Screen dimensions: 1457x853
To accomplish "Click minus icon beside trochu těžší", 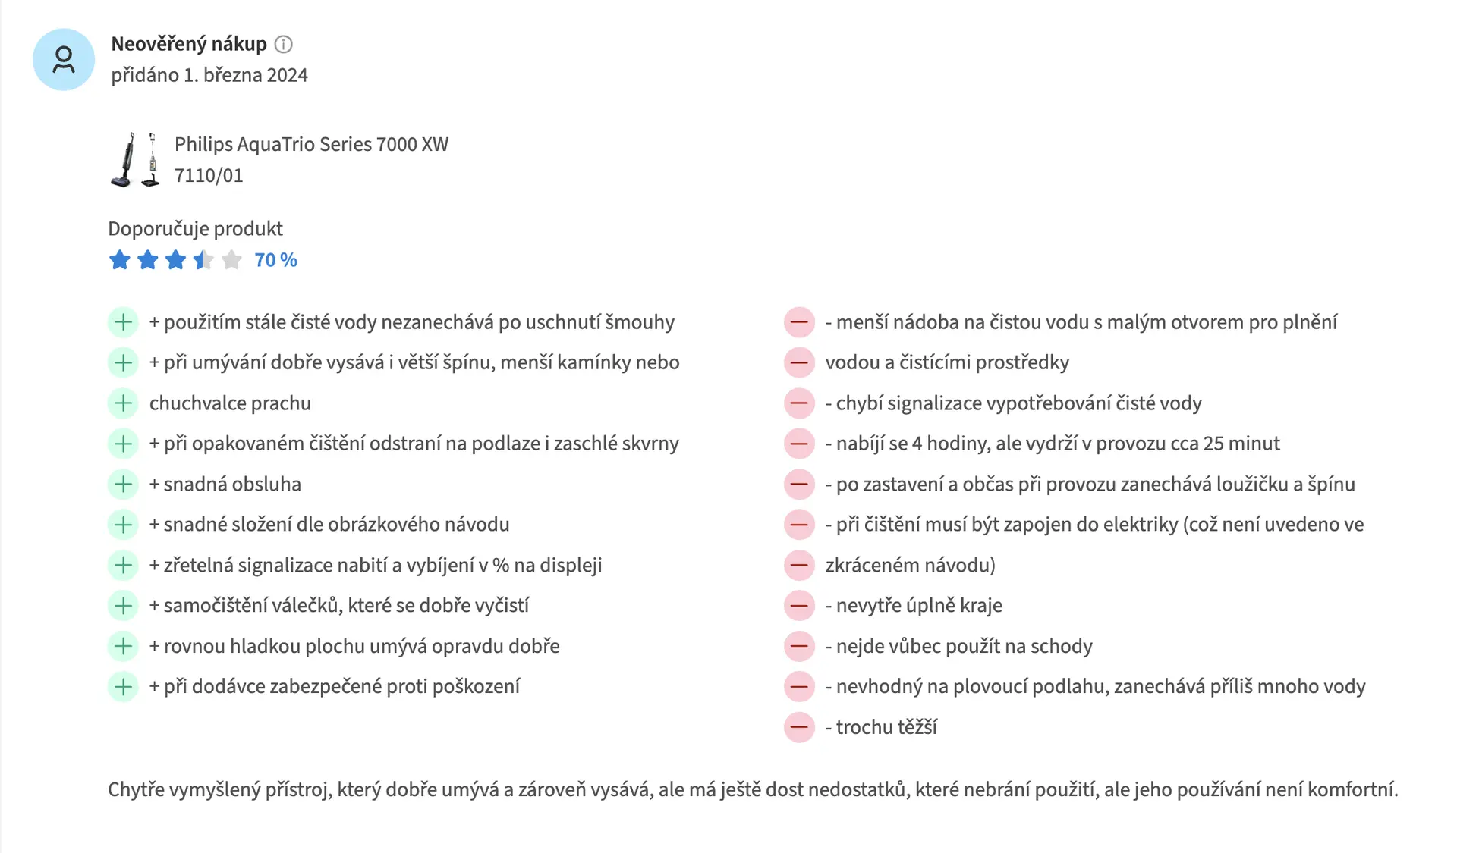I will click(x=799, y=727).
